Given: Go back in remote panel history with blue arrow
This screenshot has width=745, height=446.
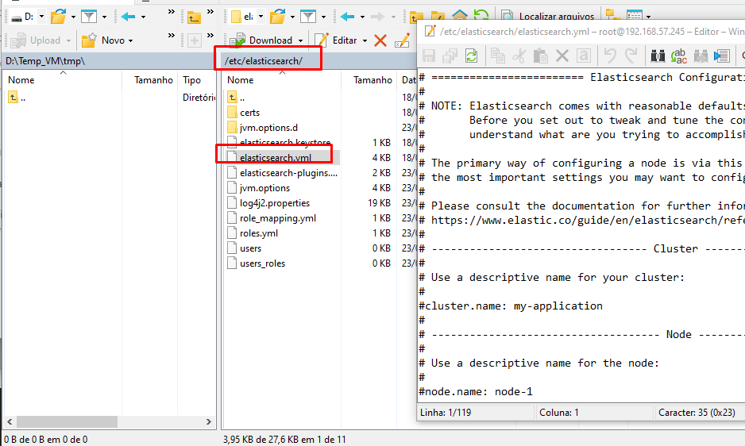Looking at the screenshot, I should tap(348, 17).
